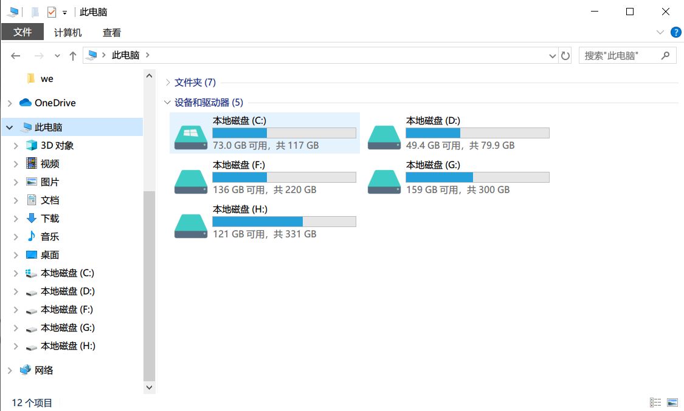Switch to the 计算机 ribbon tab
Image resolution: width=684 pixels, height=411 pixels.
pyautogui.click(x=67, y=33)
